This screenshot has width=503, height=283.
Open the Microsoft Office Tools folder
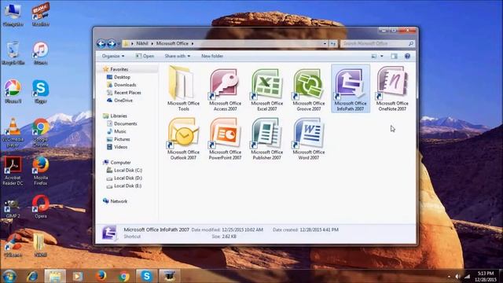(183, 88)
